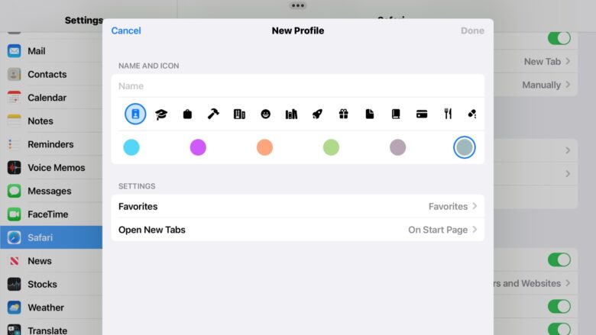Open Translate settings in sidebar
This screenshot has height=335, width=596.
tap(51, 329)
